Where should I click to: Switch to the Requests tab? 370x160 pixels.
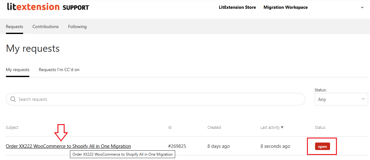coord(14,27)
